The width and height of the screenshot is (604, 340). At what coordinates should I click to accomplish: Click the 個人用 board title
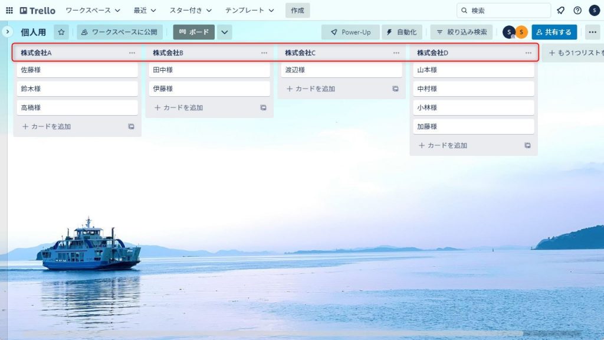pyautogui.click(x=33, y=32)
